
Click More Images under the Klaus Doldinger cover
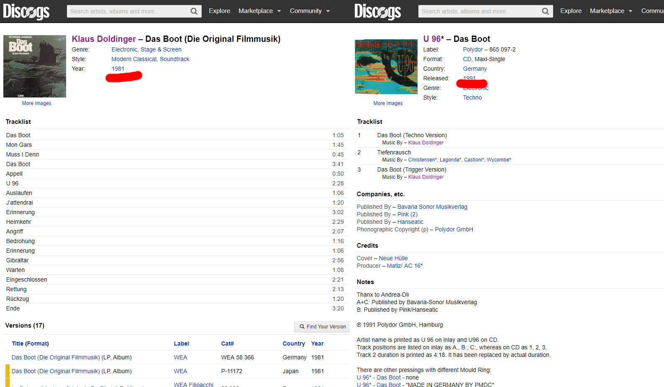click(37, 103)
